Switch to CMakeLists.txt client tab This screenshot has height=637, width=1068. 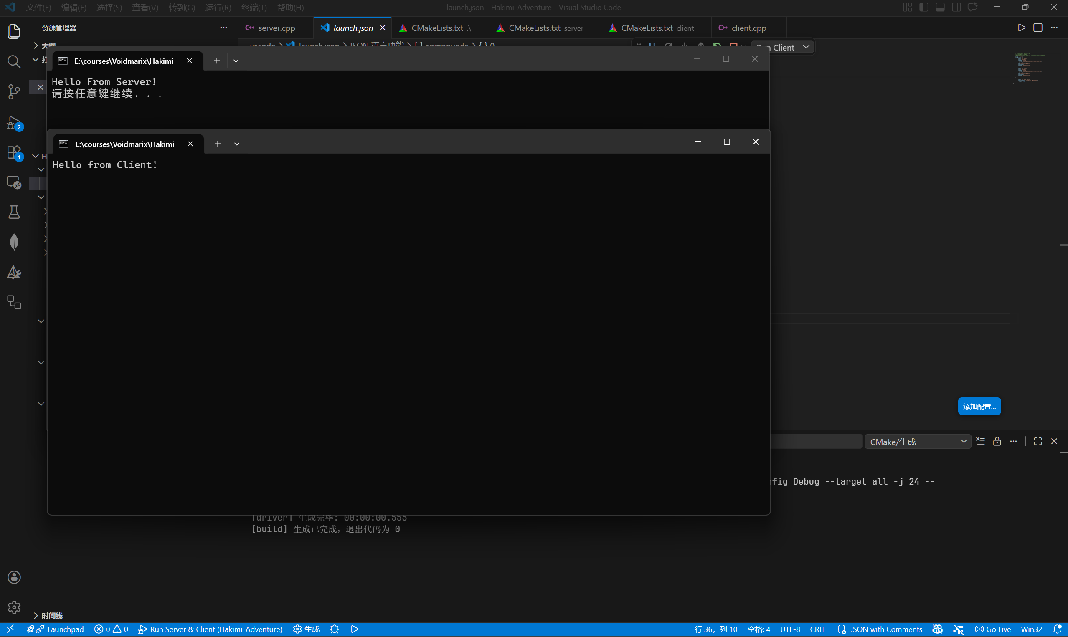[x=657, y=28]
